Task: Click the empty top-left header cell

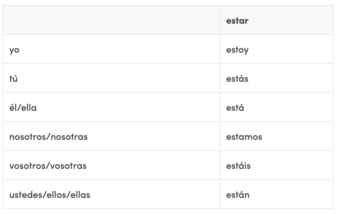Action: pos(111,20)
